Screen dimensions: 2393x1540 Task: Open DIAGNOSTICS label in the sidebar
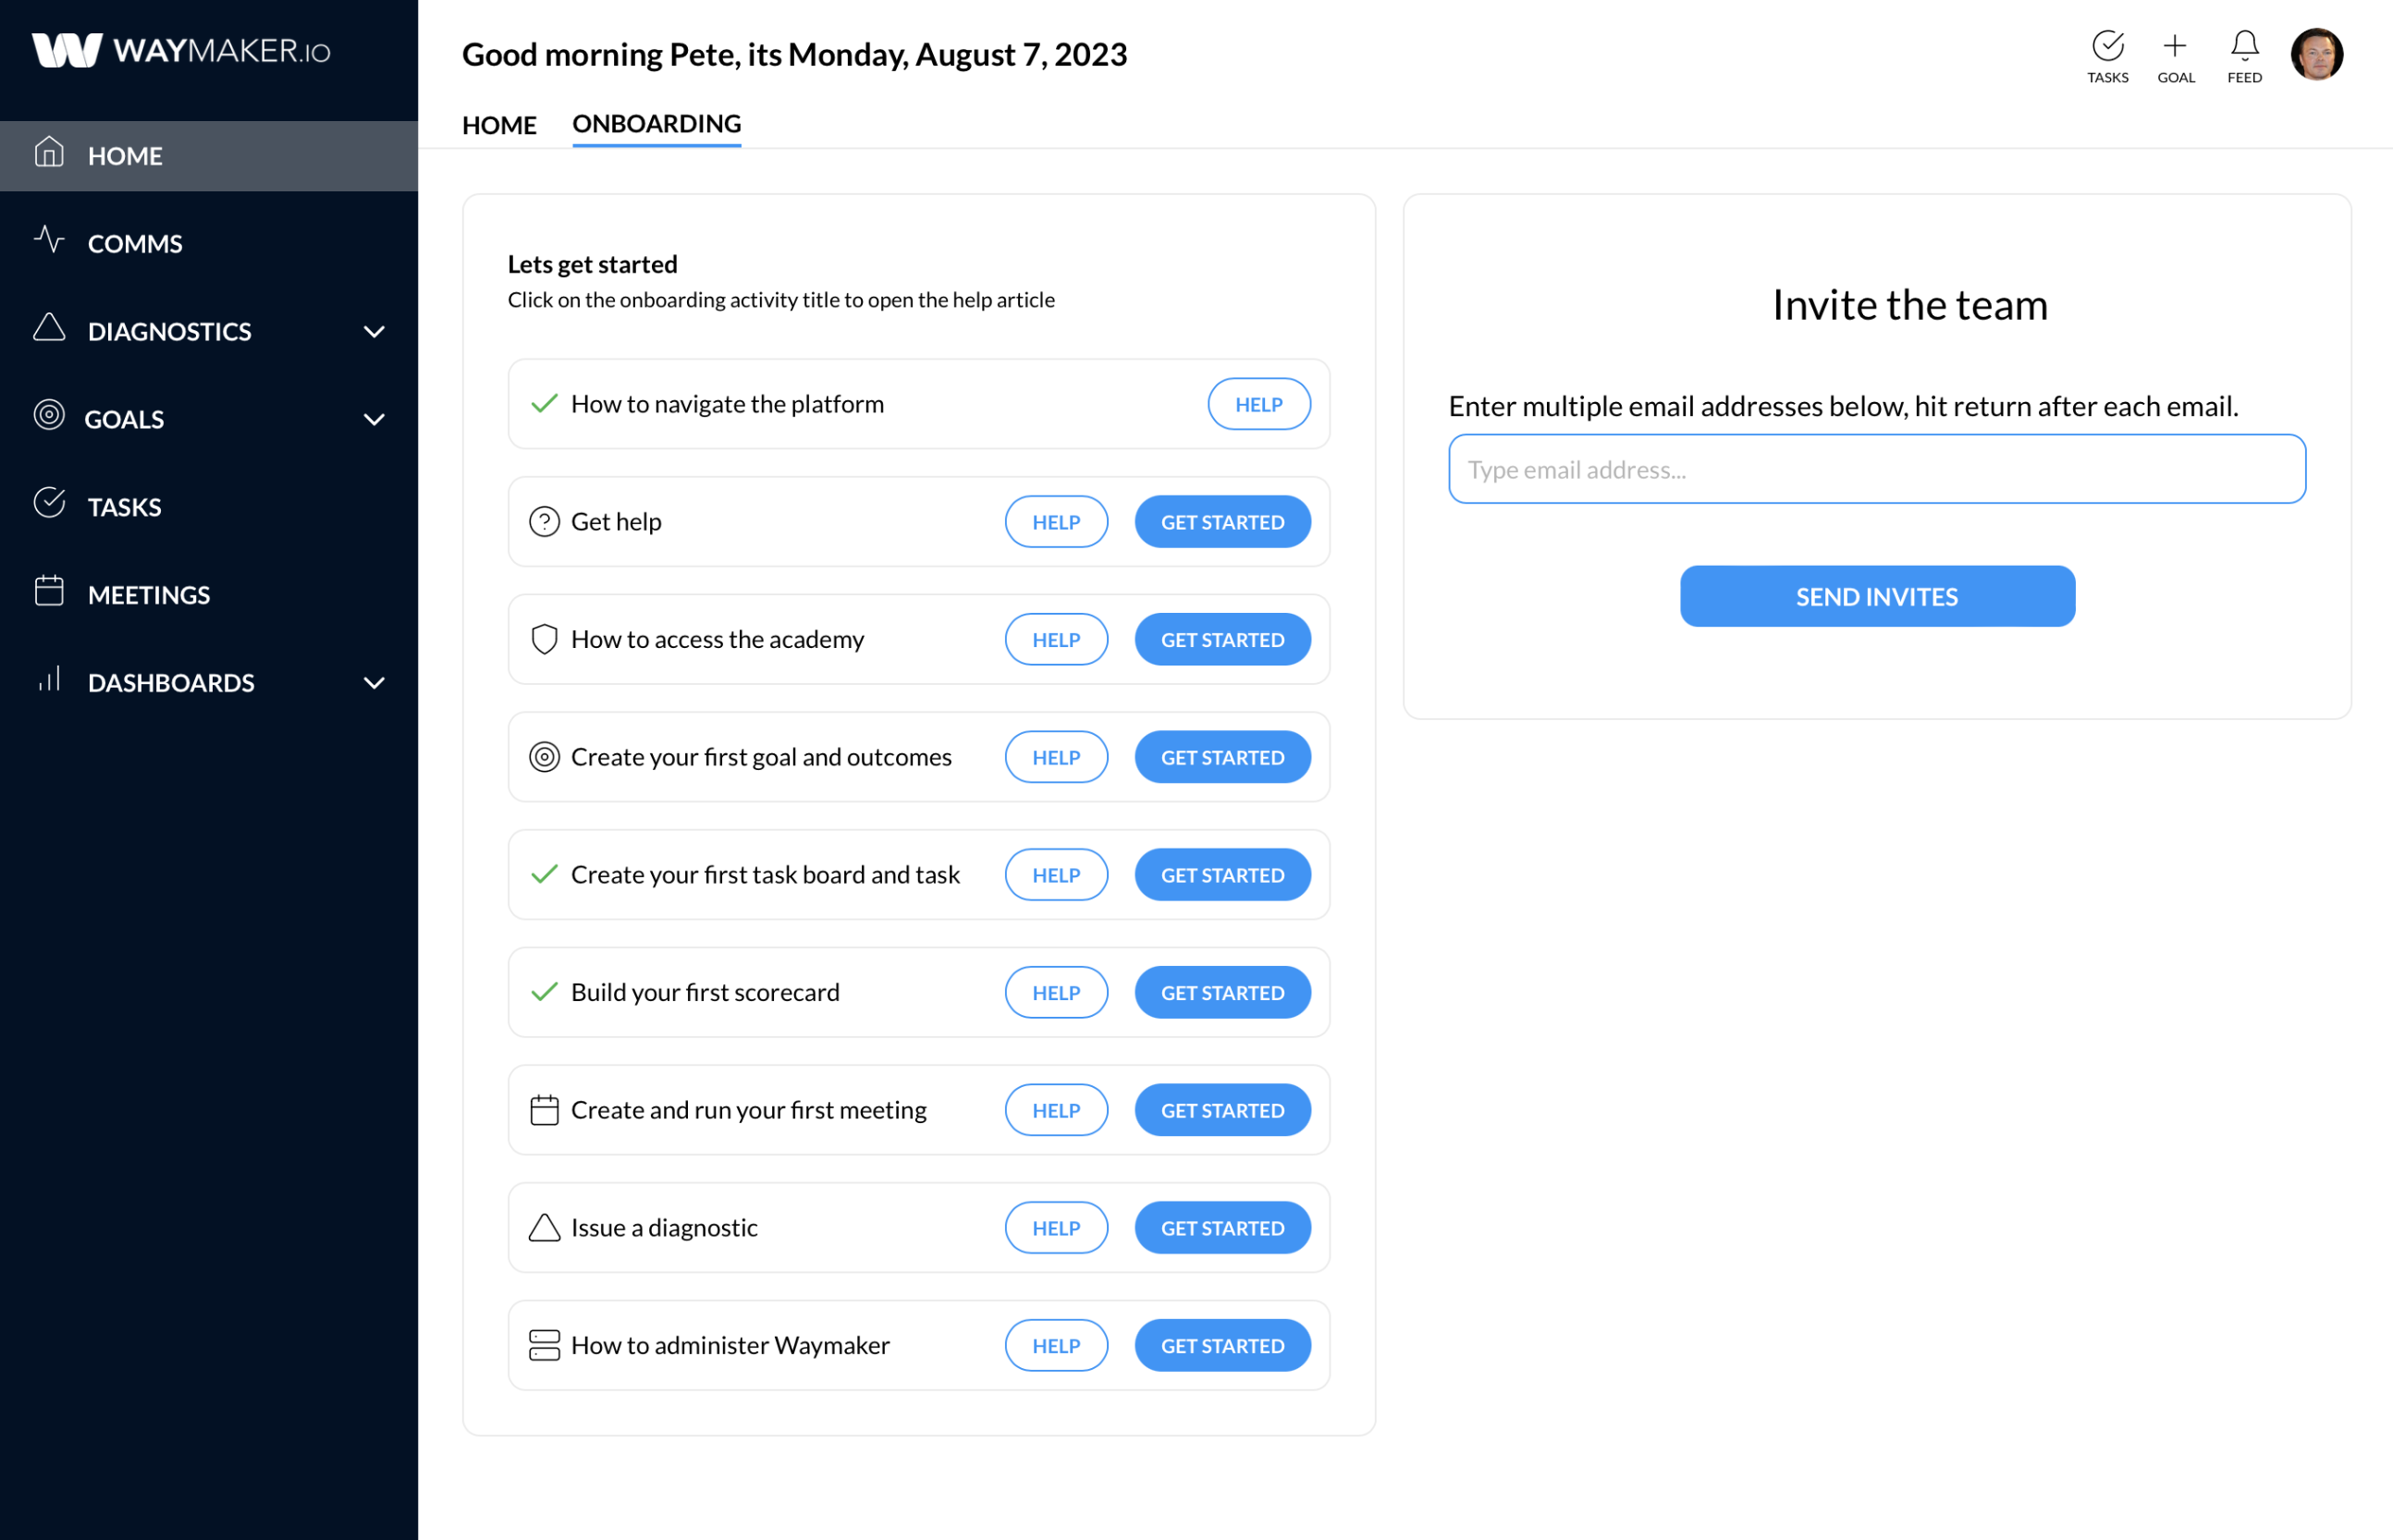170,332
